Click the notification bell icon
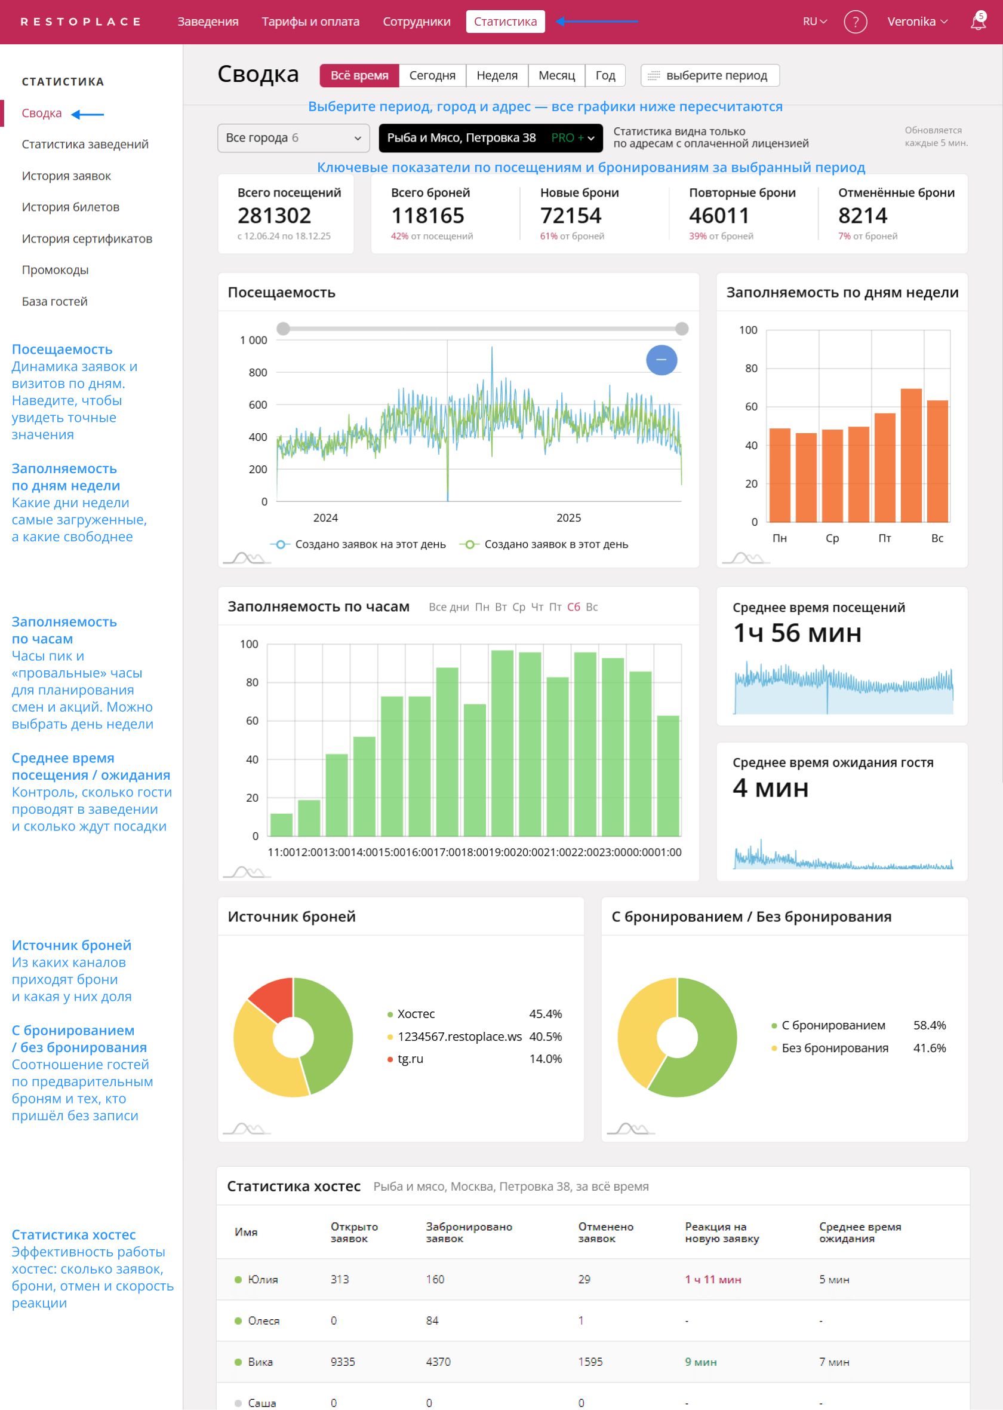This screenshot has width=1003, height=1410. pyautogui.click(x=978, y=22)
